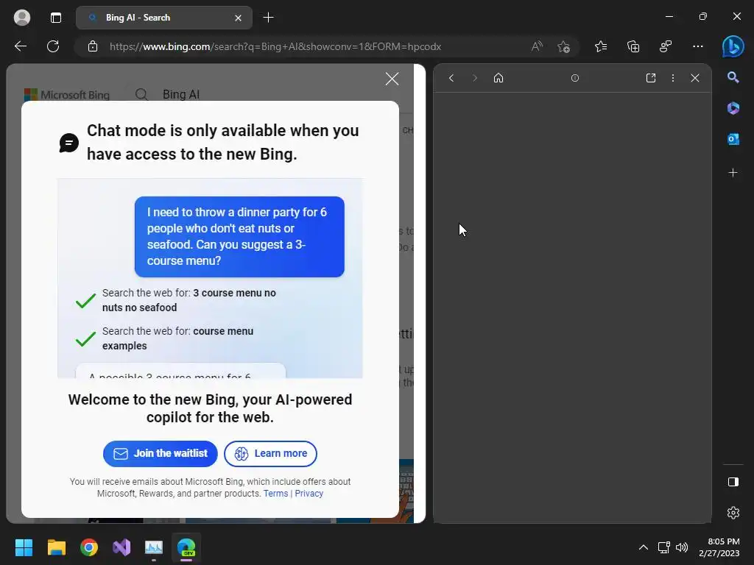Open network status tray icon
754x565 pixels.
(664, 547)
